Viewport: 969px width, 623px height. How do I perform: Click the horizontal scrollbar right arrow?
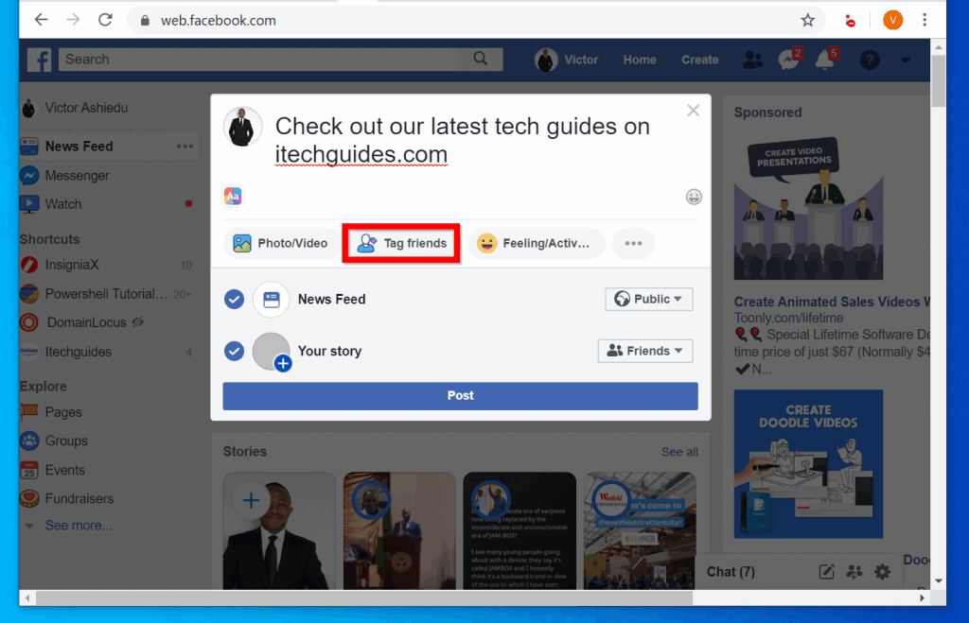pyautogui.click(x=922, y=597)
